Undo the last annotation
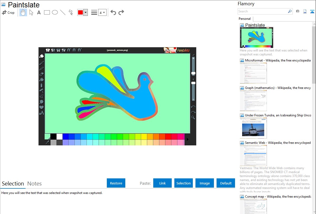316x214 pixels. point(113,12)
